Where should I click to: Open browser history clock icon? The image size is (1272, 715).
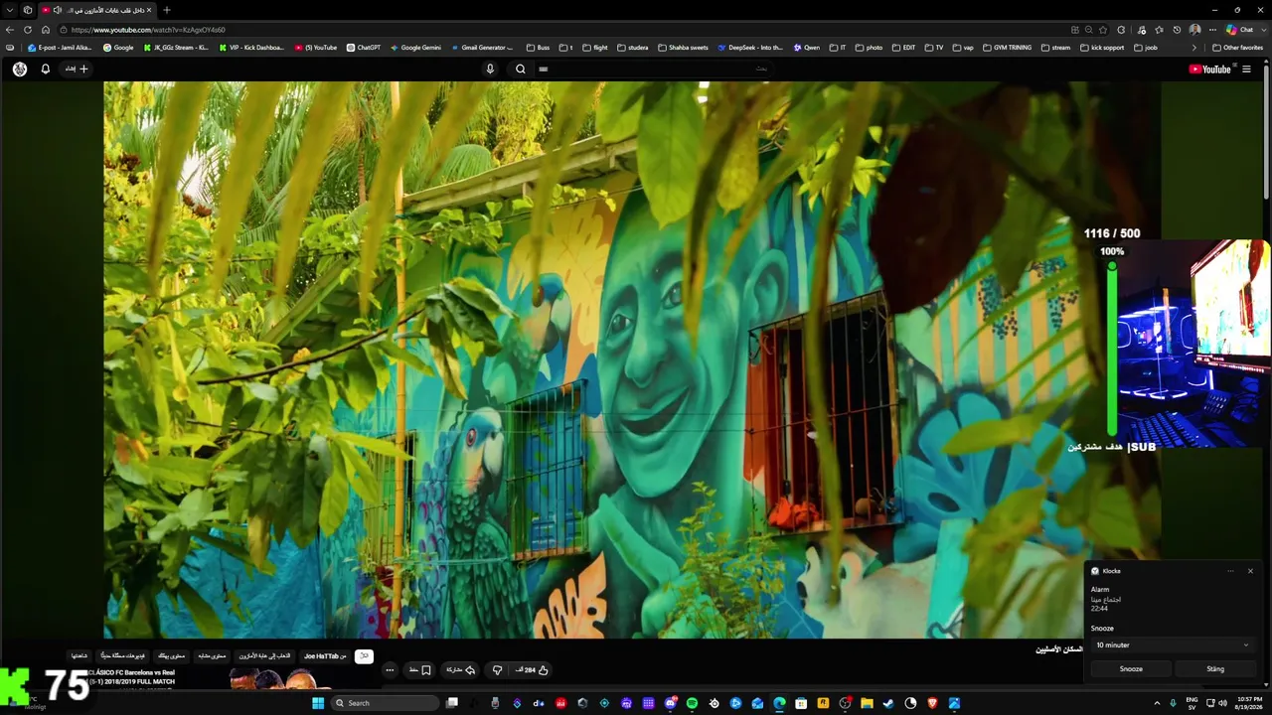[1177, 30]
